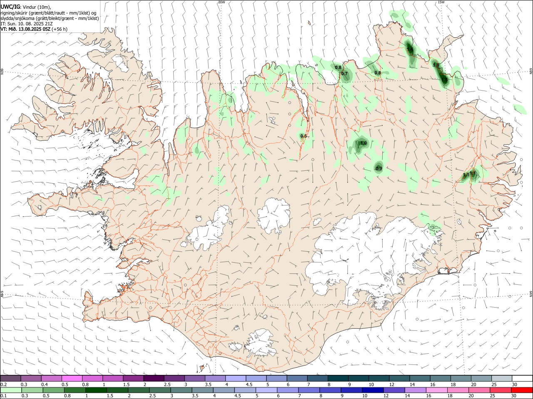
Task: Pick upper-row swatch between 6 and 7
Action: (297, 378)
